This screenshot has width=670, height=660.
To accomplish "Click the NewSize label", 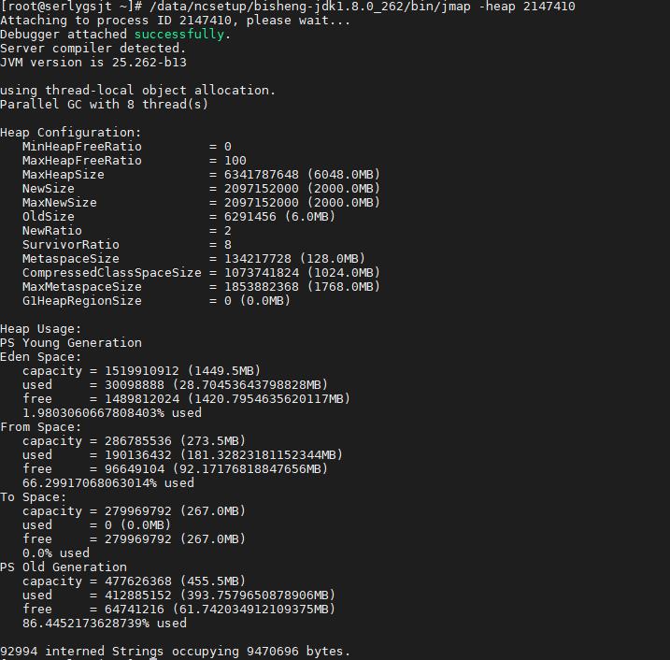I will [49, 189].
